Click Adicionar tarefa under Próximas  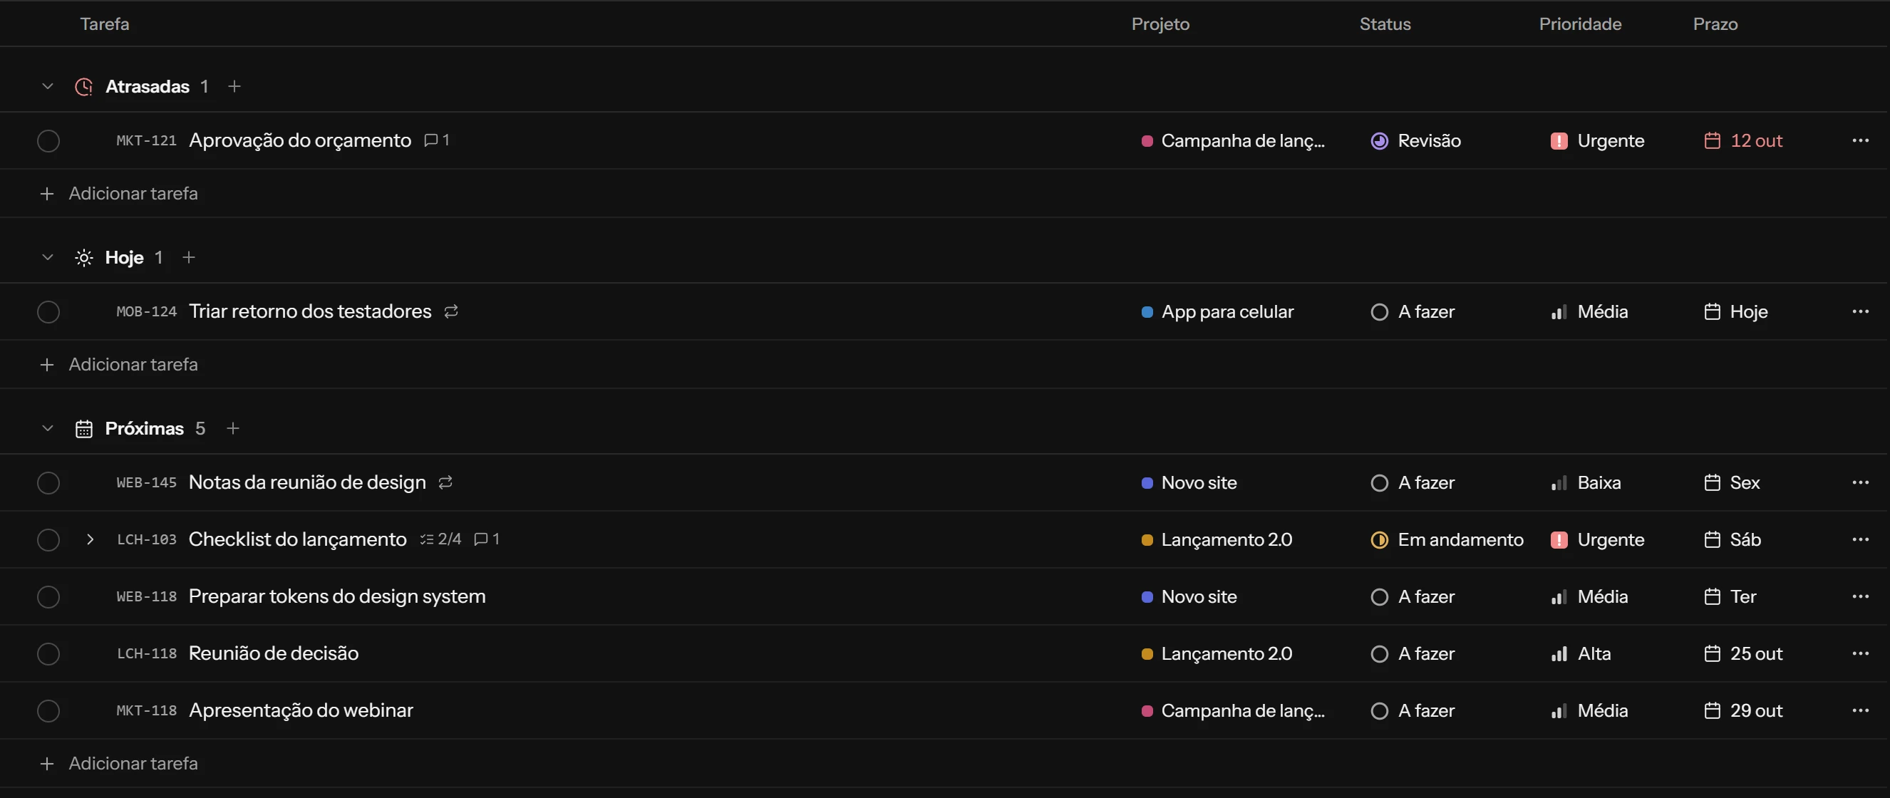pyautogui.click(x=118, y=763)
